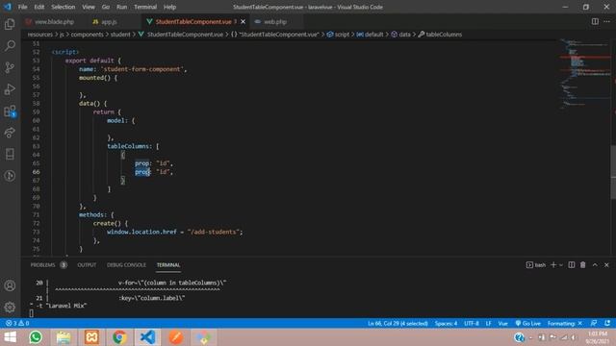The height and width of the screenshot is (346, 616).
Task: Close the StudentTableComponent.vue tab
Action: pos(243,21)
